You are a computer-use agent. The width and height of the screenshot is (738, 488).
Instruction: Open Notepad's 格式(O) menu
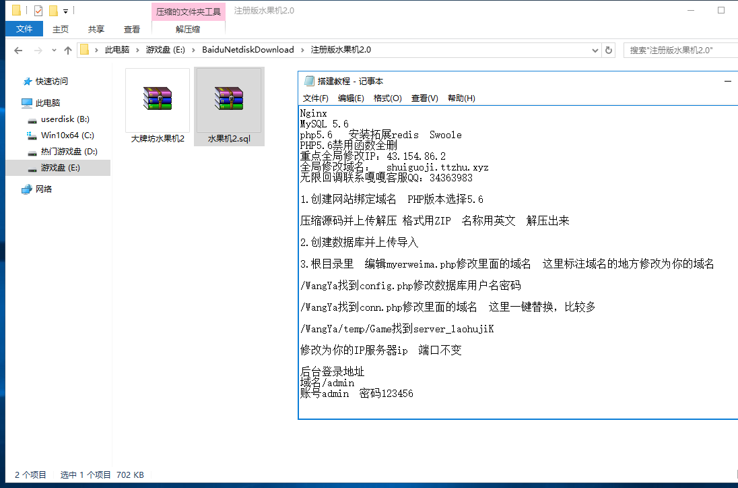pyautogui.click(x=387, y=98)
